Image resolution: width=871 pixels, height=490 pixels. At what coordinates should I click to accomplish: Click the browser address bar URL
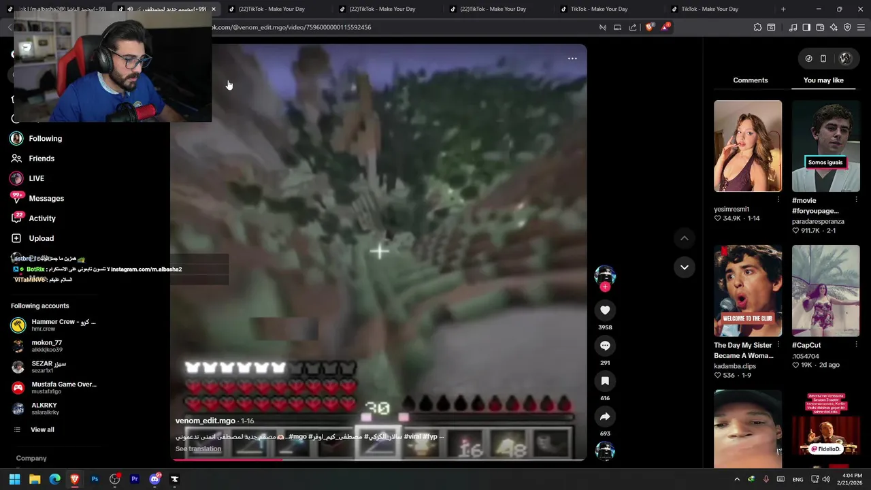coord(293,27)
